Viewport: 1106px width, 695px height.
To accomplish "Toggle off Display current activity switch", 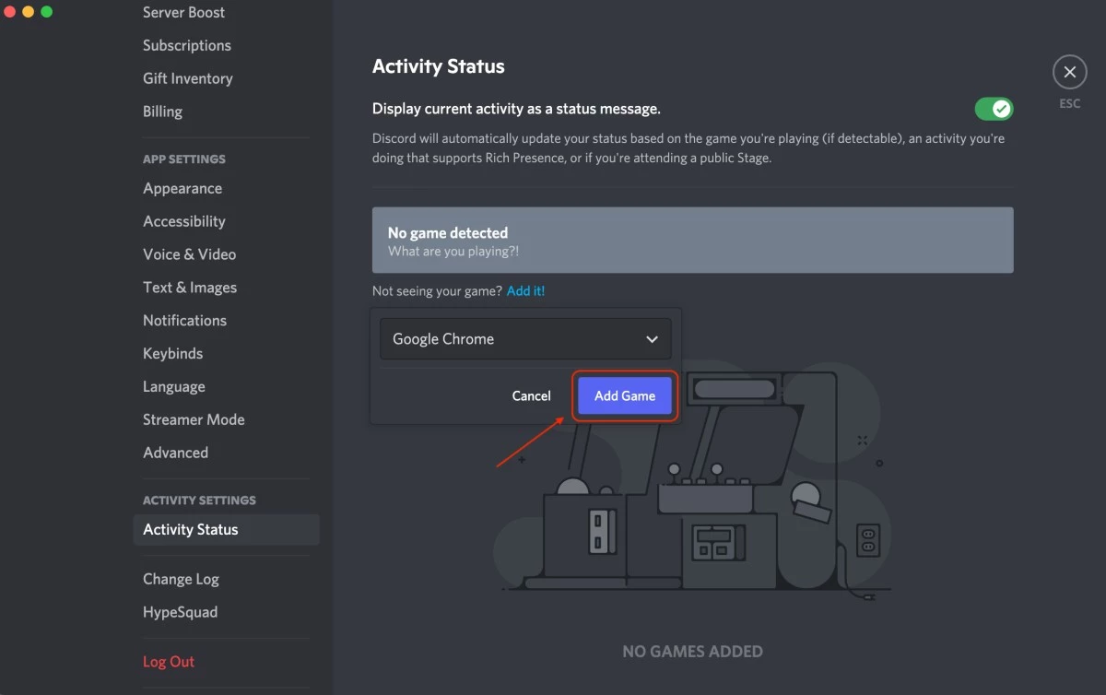I will click(994, 109).
